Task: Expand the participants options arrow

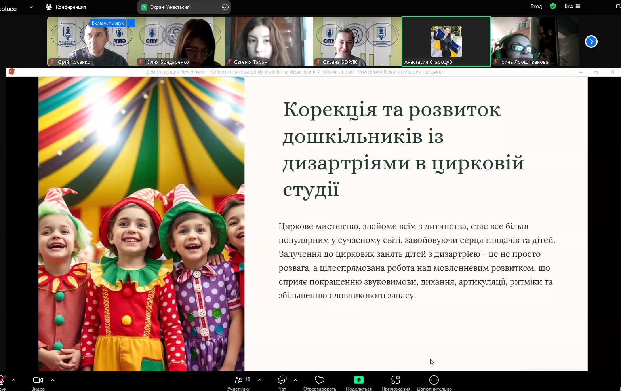Action: point(260,380)
